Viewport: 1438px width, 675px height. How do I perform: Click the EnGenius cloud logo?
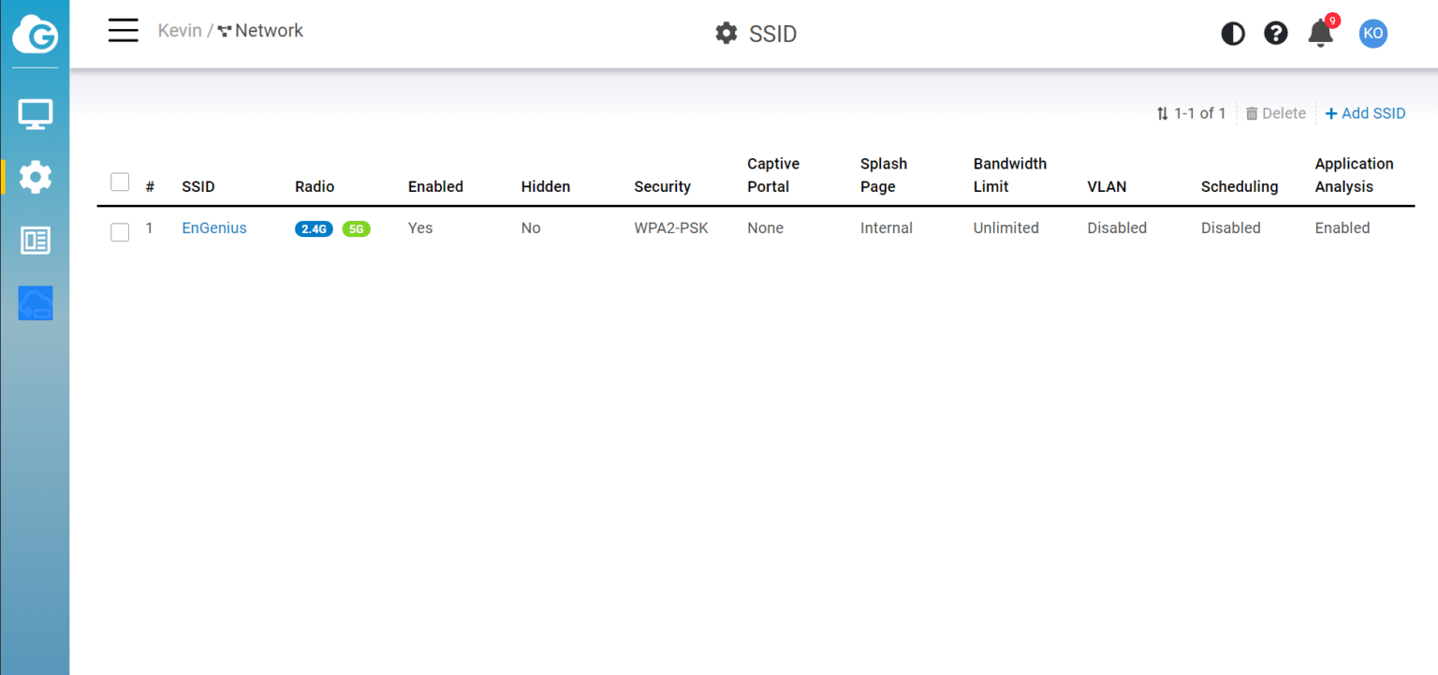[x=35, y=34]
